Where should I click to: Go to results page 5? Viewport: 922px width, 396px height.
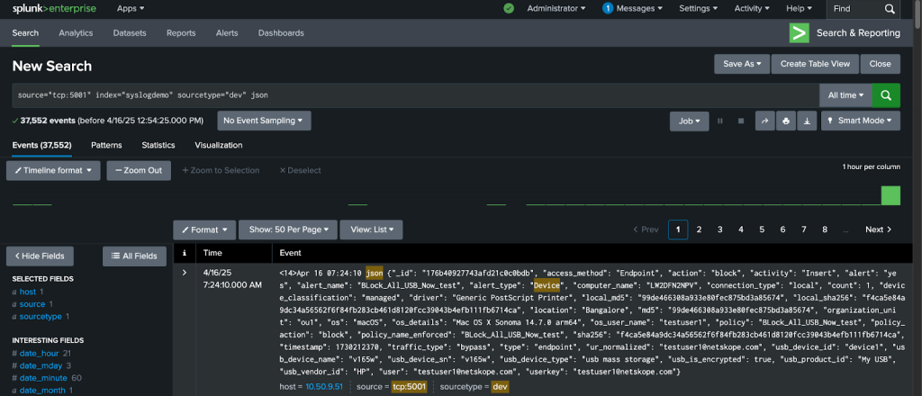coord(762,229)
